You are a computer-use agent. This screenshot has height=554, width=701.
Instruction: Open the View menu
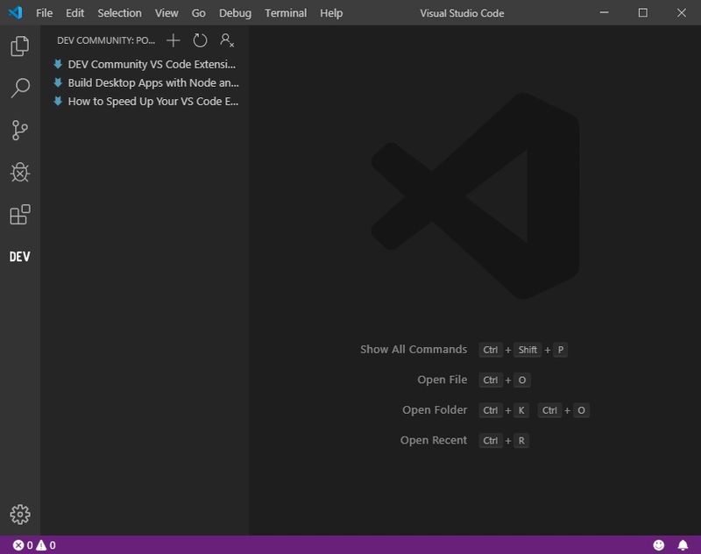[166, 13]
